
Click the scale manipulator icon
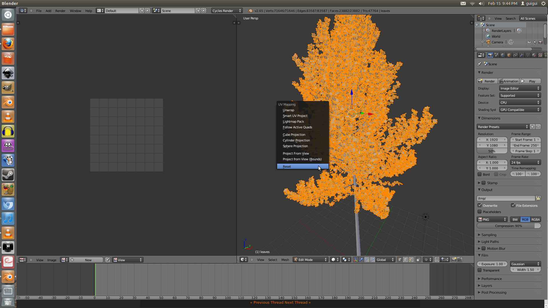coord(372,260)
